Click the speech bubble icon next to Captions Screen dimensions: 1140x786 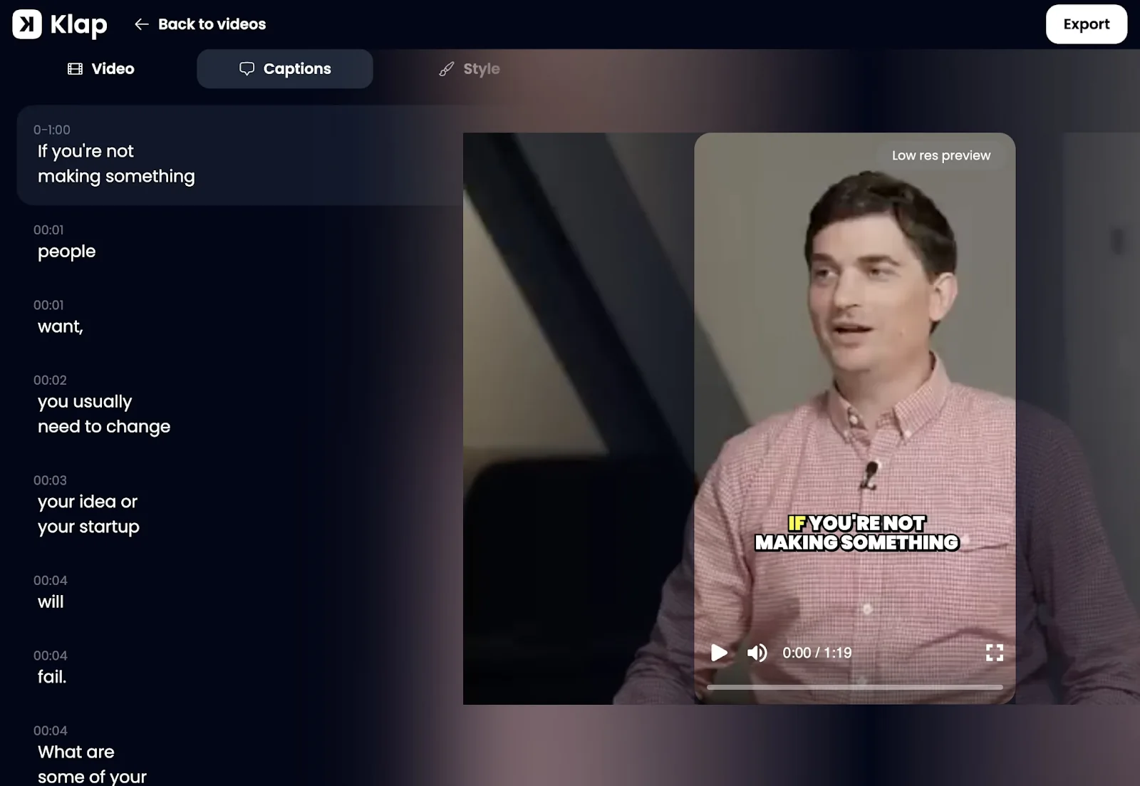click(247, 68)
